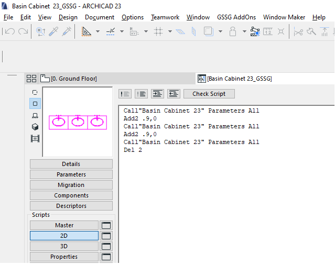Expand coordinates tracker dropdown arrow
Image resolution: width=335 pixels, height=265 pixels.
(146, 31)
